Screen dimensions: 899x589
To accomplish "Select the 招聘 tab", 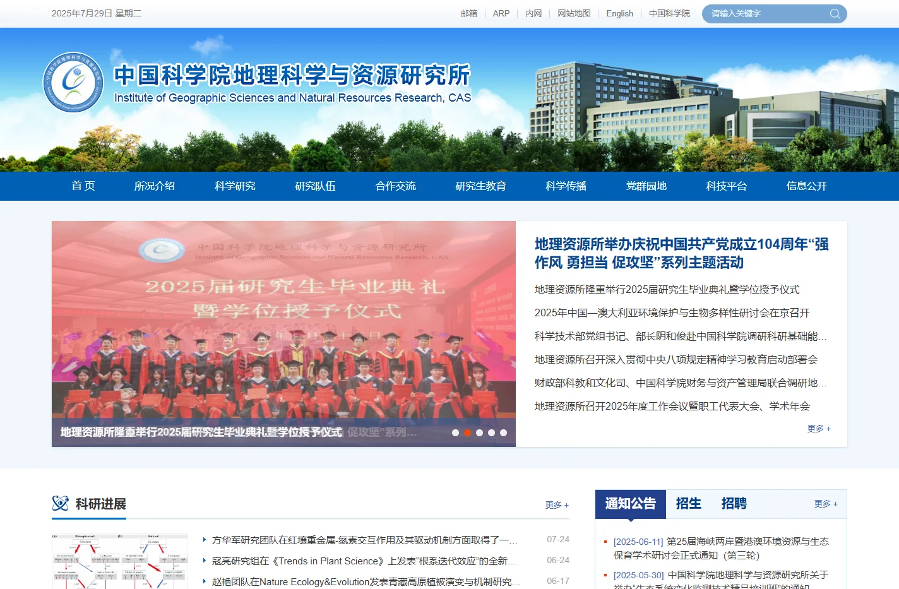I will (734, 504).
